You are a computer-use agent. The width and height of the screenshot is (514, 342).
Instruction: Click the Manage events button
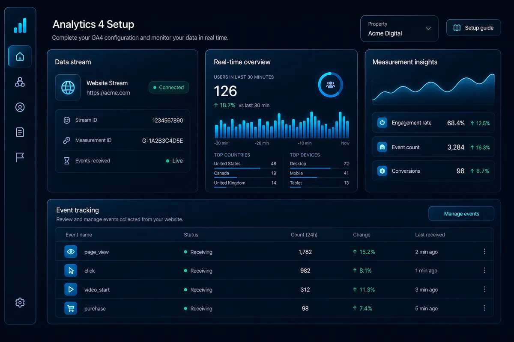pyautogui.click(x=461, y=214)
